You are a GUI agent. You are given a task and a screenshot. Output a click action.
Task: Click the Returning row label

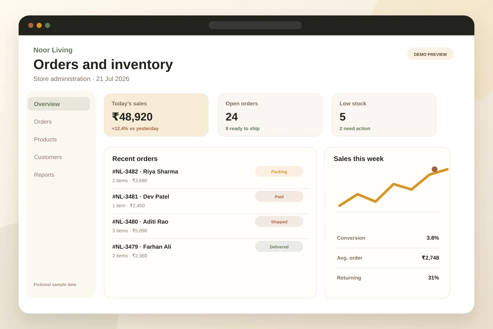(349, 278)
